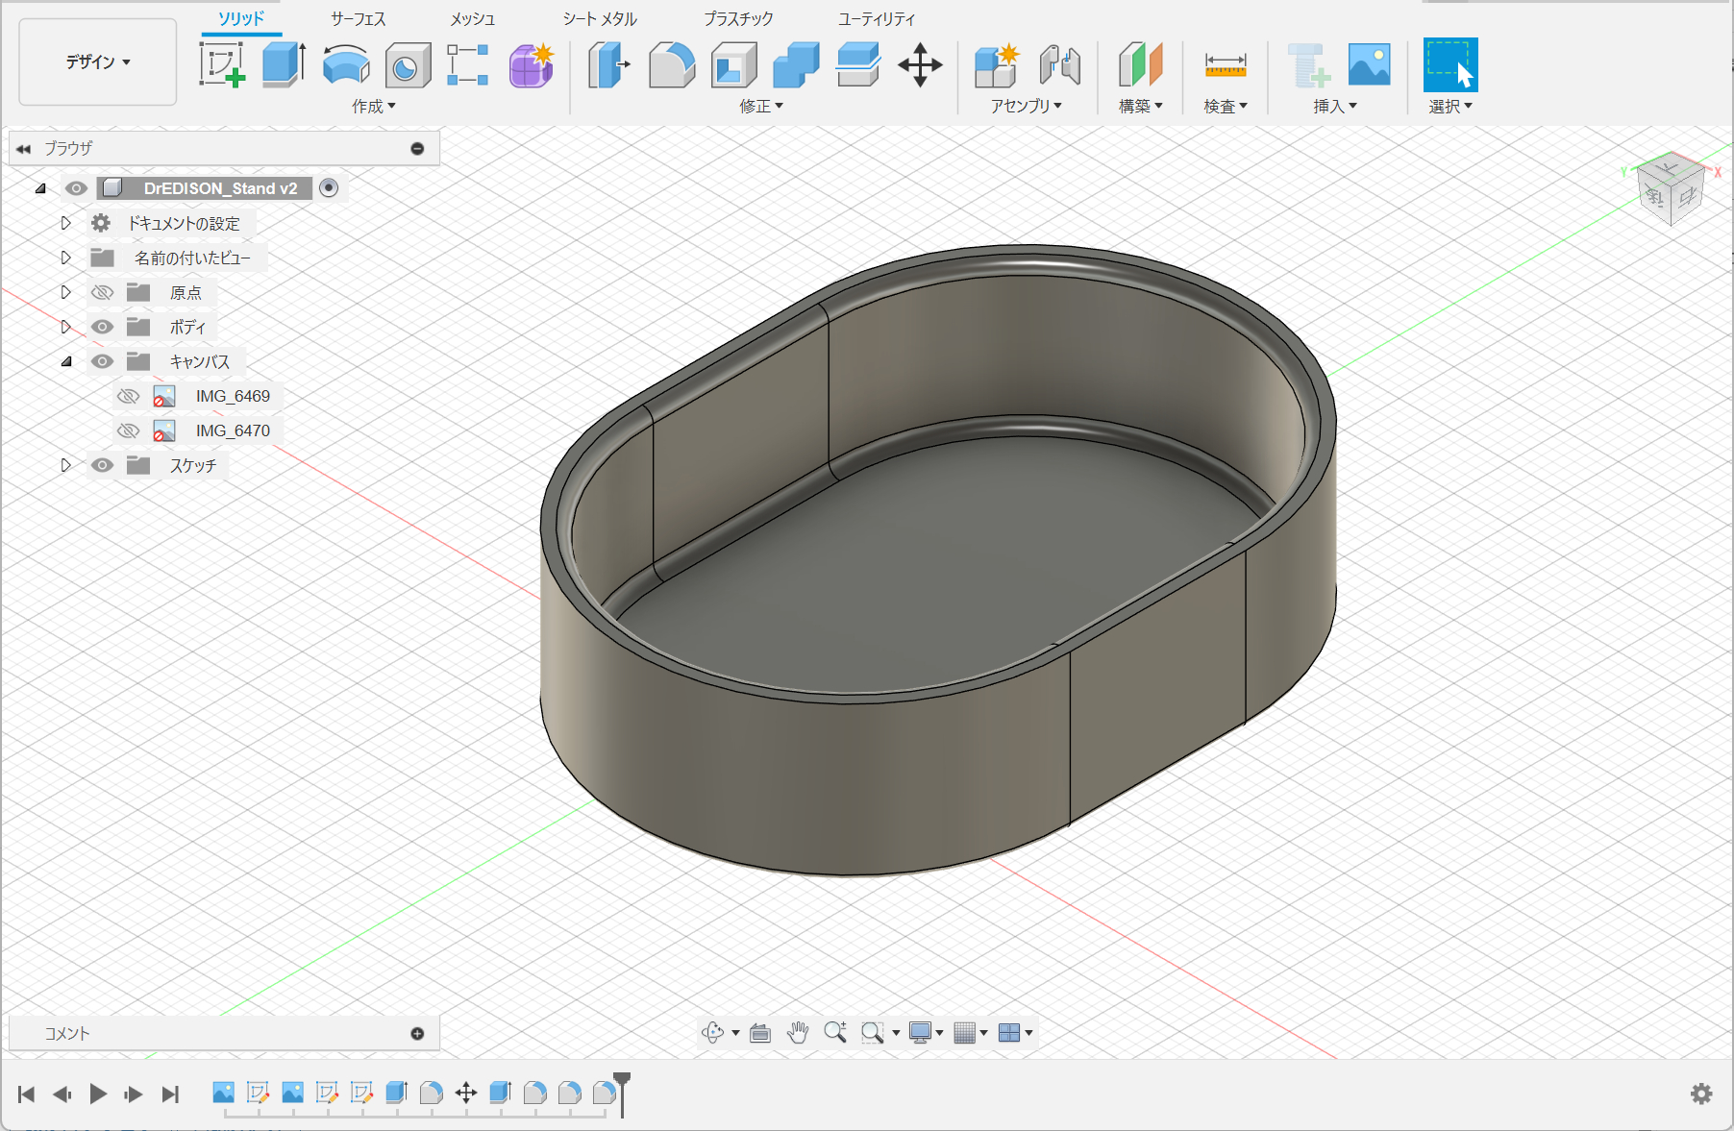This screenshot has width=1734, height=1131.
Task: Select the Revolve tool icon
Action: pyautogui.click(x=346, y=64)
